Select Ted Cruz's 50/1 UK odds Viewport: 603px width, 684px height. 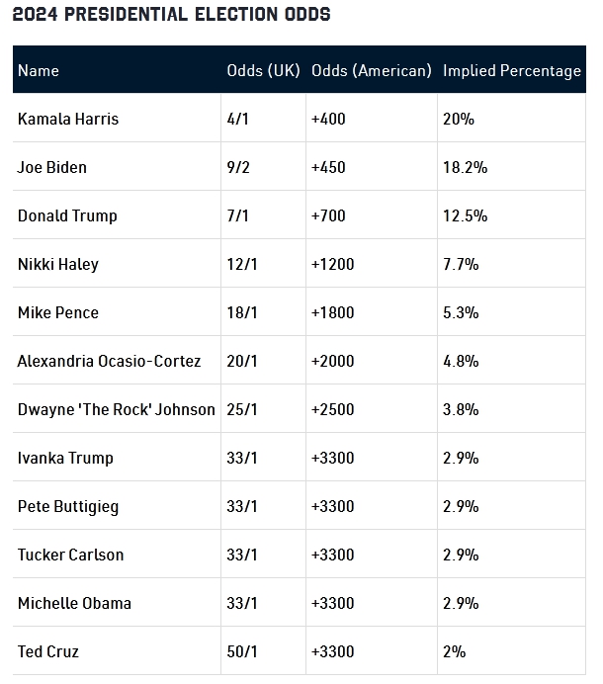point(242,651)
